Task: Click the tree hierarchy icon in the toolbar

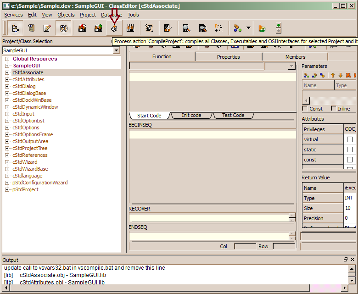Action: pos(15,28)
